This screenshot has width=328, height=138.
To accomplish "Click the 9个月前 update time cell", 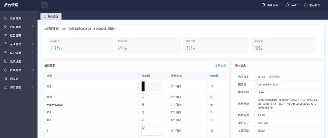I will coord(176,131).
